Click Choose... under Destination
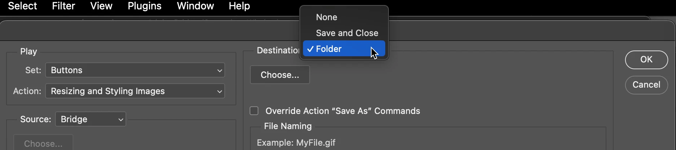 (x=280, y=75)
